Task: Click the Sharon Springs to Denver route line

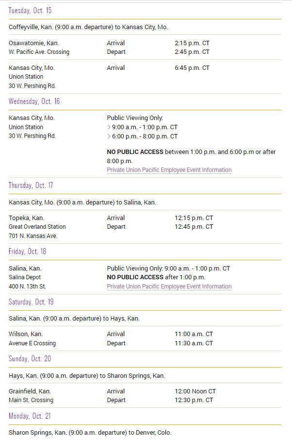Action: click(90, 433)
